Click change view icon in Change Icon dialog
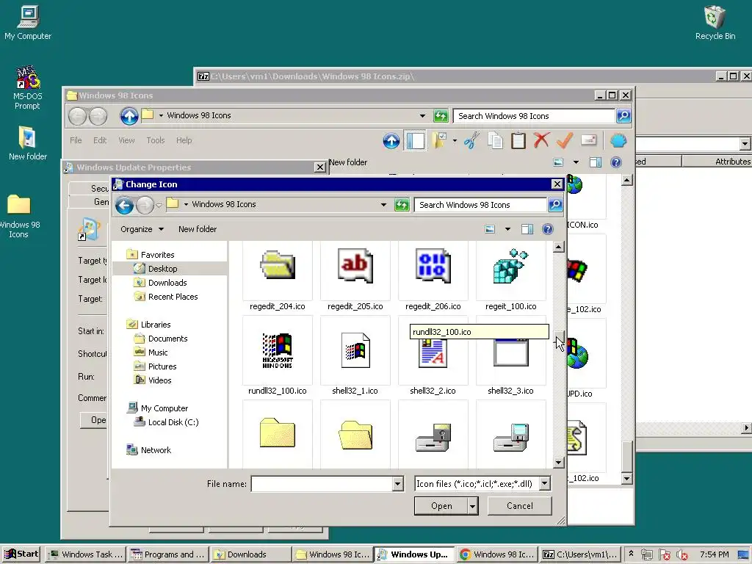Image resolution: width=752 pixels, height=564 pixels. (x=490, y=229)
